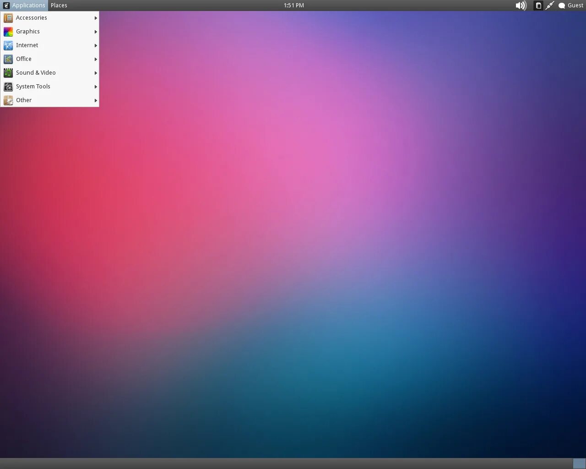The height and width of the screenshot is (469, 586).
Task: Open the Other category
Action: 50,100
